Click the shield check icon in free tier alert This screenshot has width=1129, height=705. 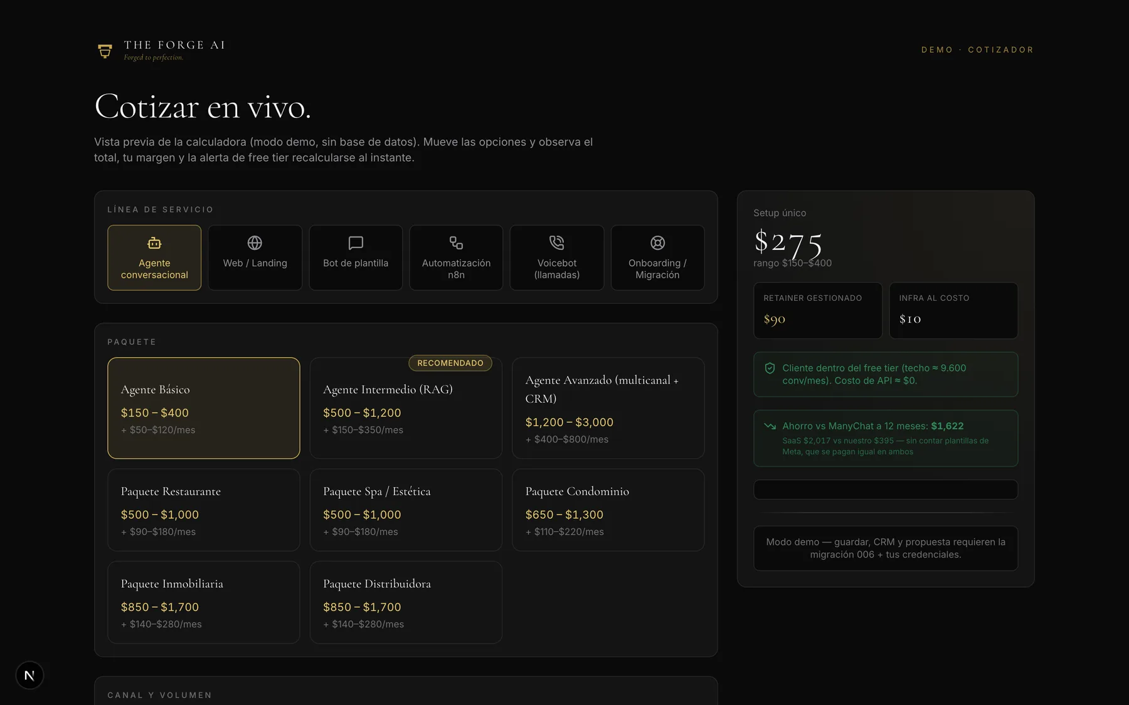770,368
